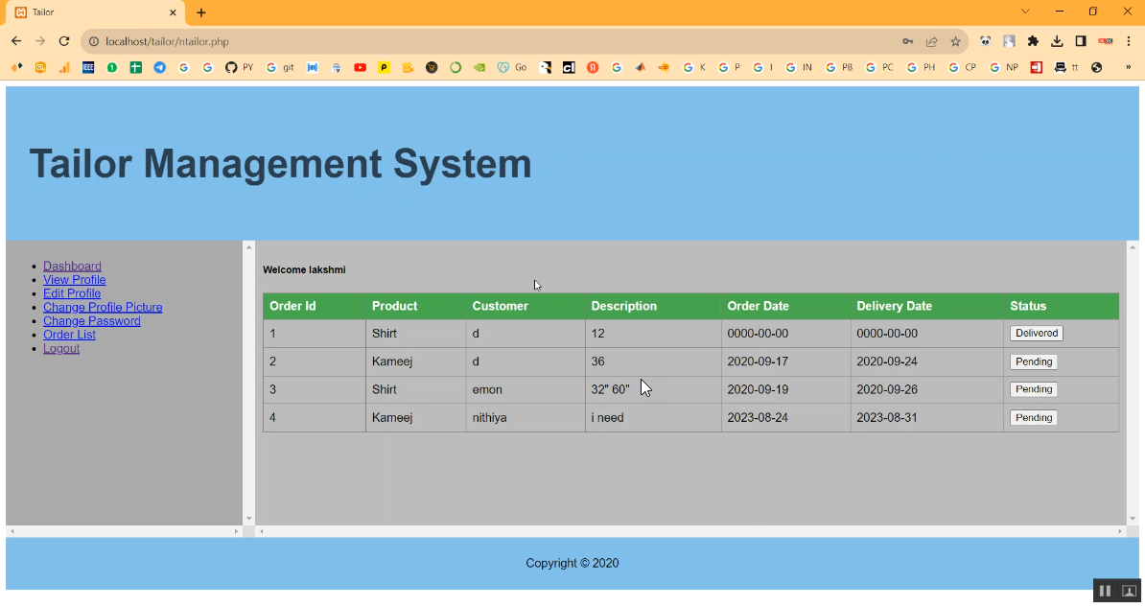This screenshot has width=1145, height=606.
Task: Expand the tab search chevron
Action: coord(1025,12)
